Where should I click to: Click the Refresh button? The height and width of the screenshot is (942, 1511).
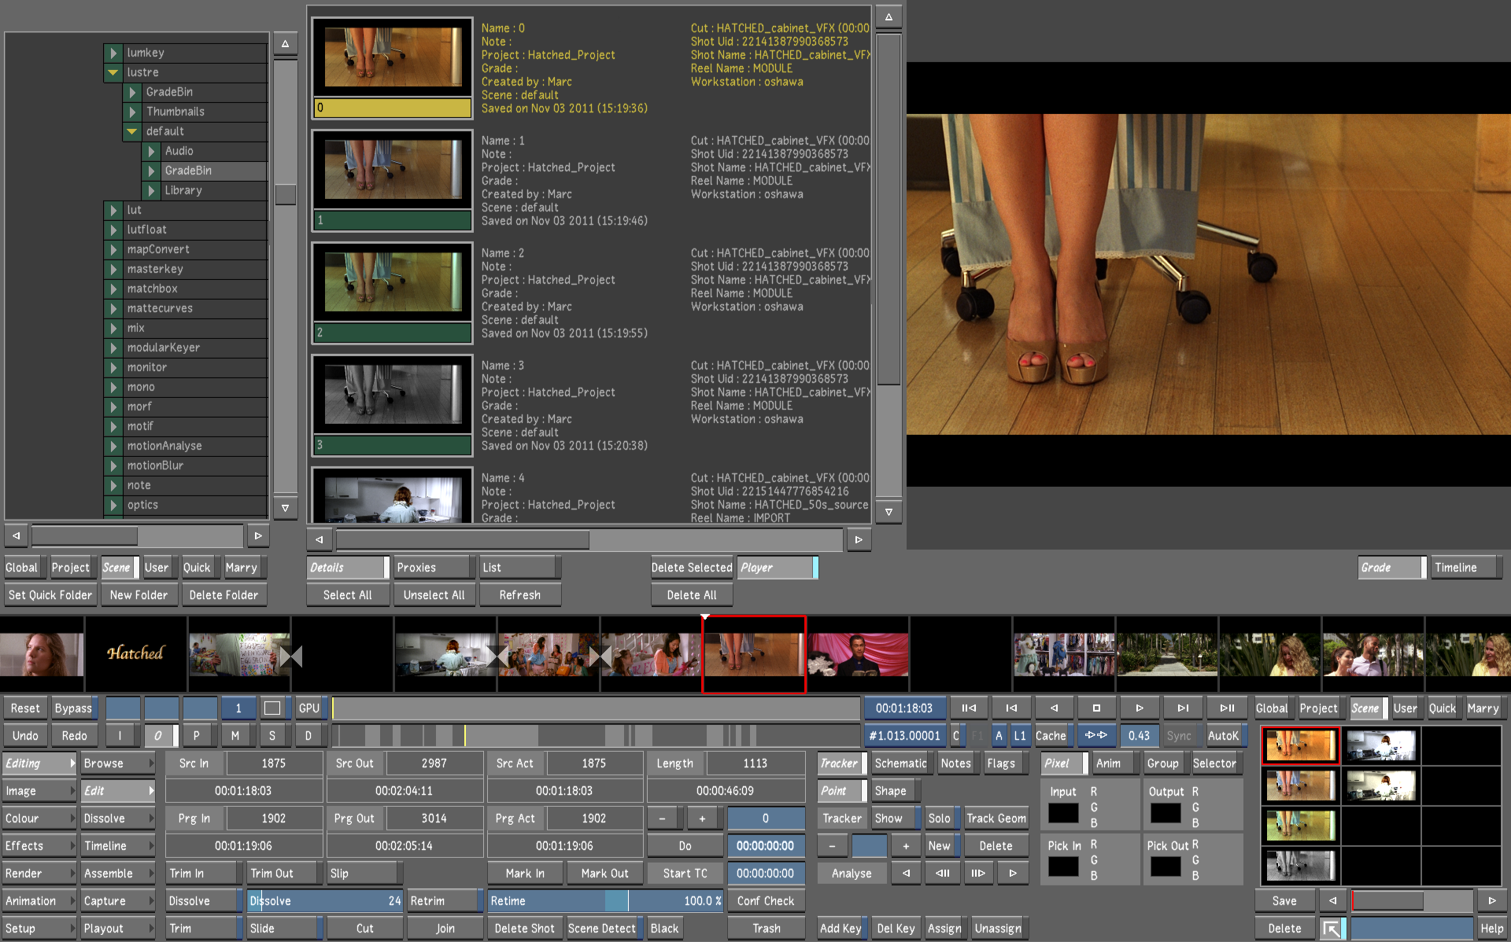[519, 594]
